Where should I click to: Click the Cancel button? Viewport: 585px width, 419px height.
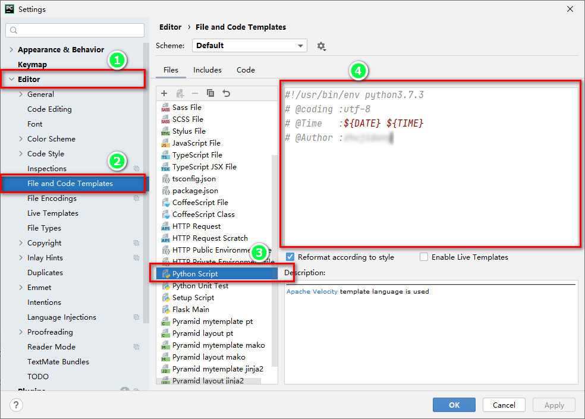(504, 405)
